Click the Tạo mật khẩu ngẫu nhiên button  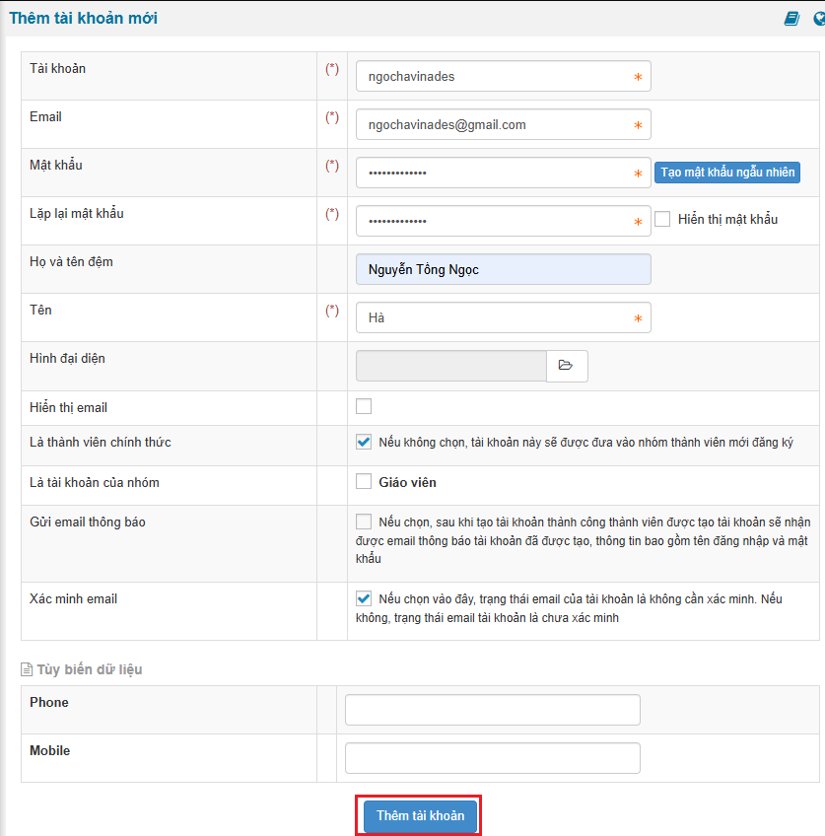(x=726, y=173)
